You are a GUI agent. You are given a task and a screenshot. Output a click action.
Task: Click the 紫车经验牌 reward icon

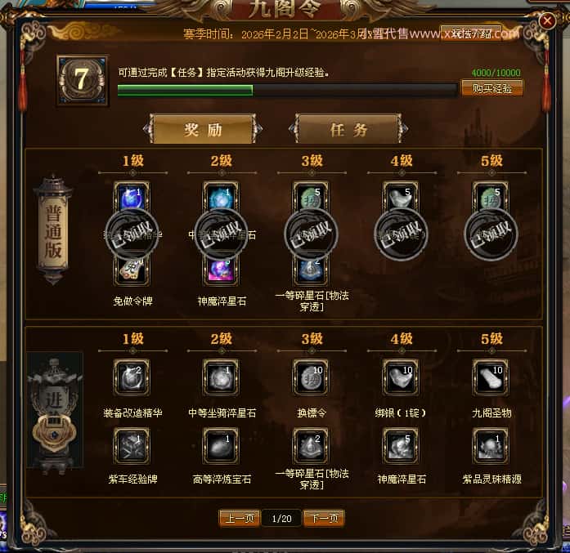tap(132, 446)
